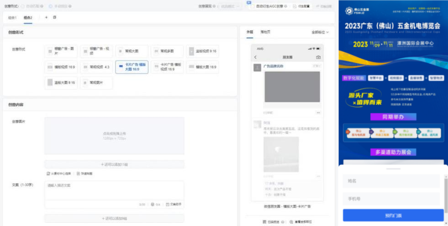Pick the 常规大图 format card
Image resolution: width=448 pixels, height=226 pixels.
tap(132, 51)
